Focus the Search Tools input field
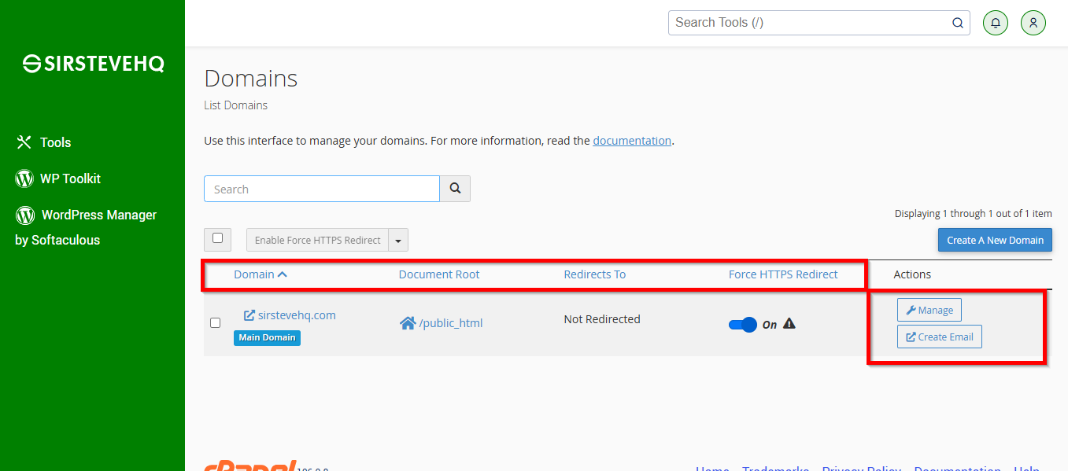 809,23
